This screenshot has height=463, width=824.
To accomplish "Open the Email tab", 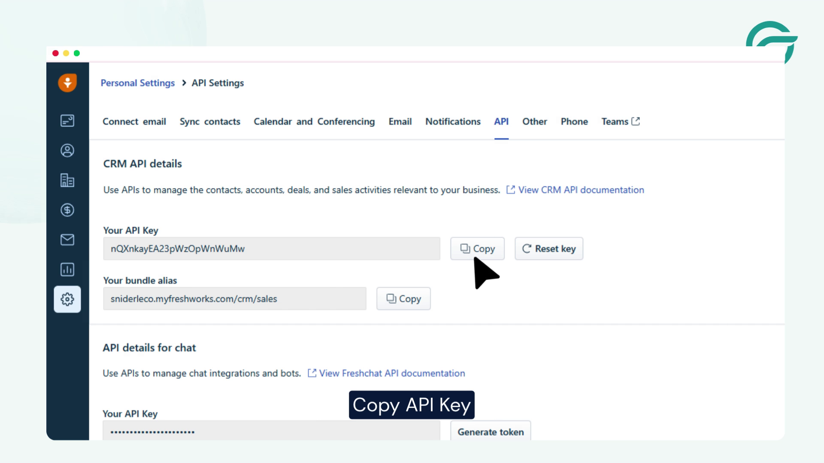I will coord(400,122).
